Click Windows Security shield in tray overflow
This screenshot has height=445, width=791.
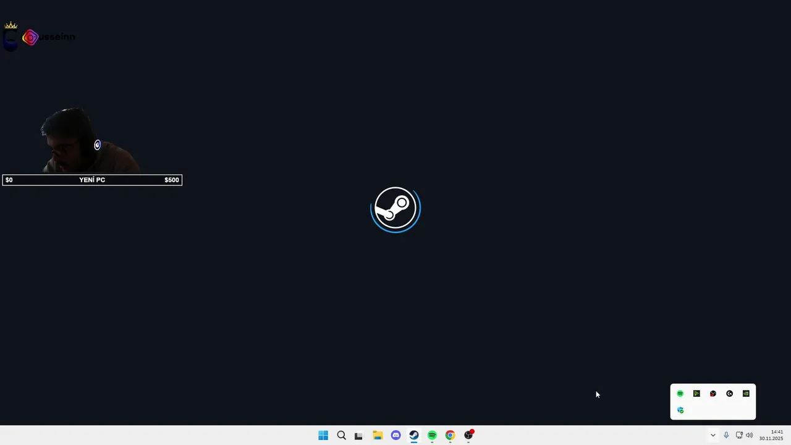coord(680,410)
